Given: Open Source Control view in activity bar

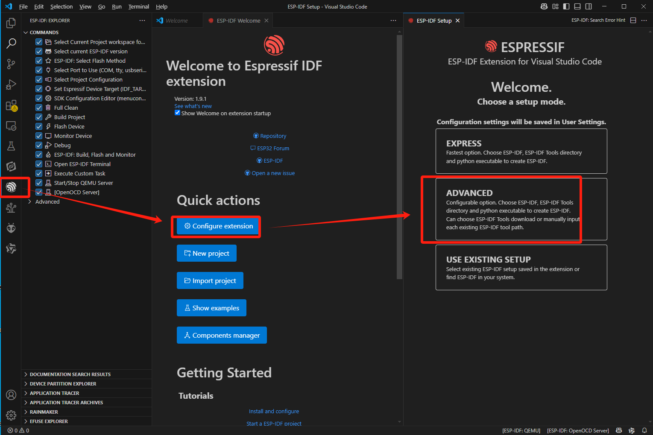Looking at the screenshot, I should click(x=11, y=64).
